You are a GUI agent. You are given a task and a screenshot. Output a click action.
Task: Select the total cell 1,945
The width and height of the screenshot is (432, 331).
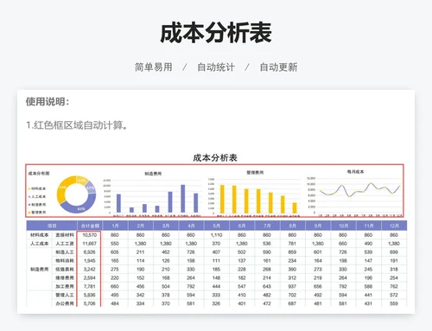click(x=89, y=261)
